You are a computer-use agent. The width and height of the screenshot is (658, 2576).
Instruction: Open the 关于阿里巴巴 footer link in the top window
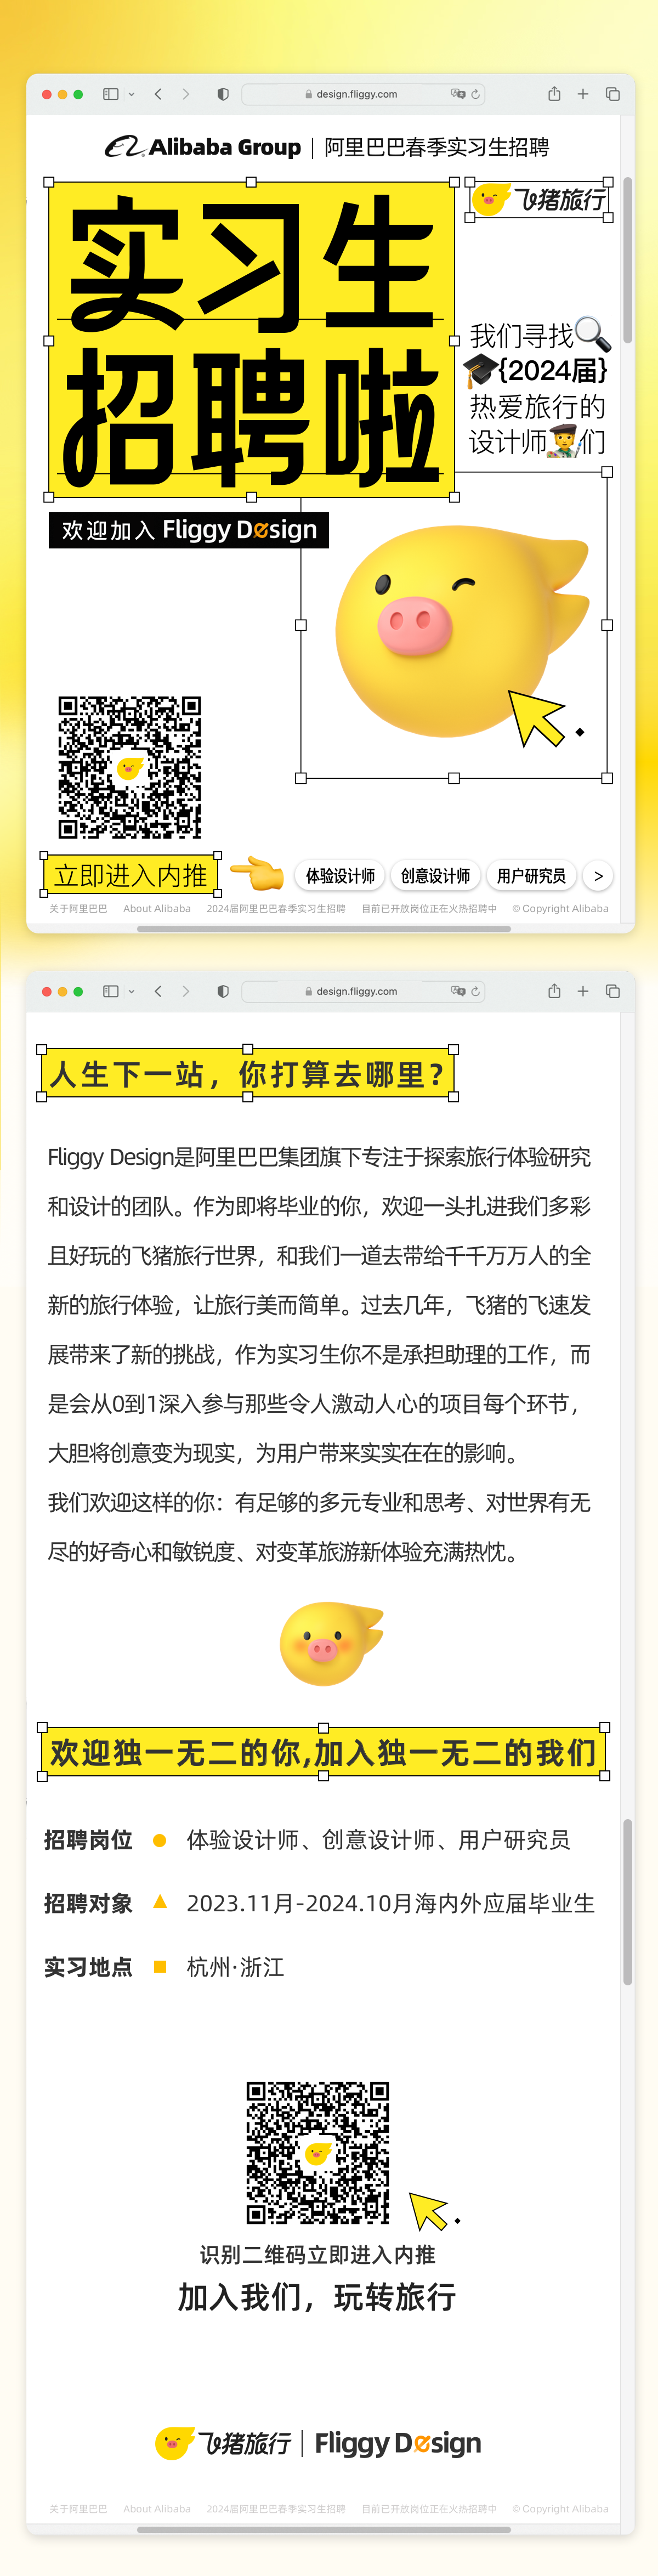(78, 909)
